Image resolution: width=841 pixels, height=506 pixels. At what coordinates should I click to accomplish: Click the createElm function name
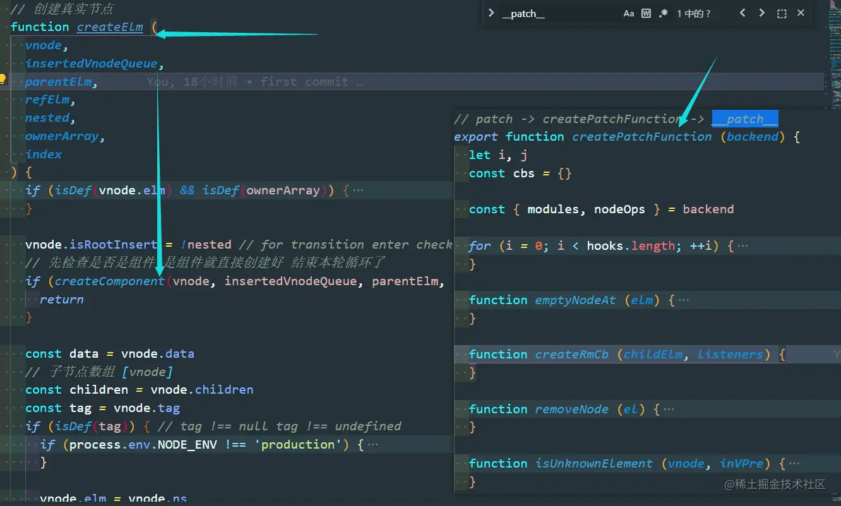(110, 26)
